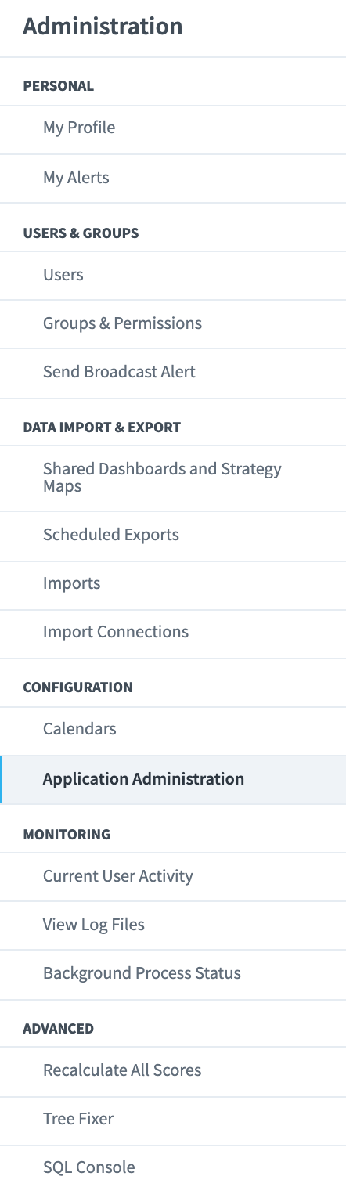
Task: Open Shared Dashboards and Strategy Maps
Action: point(173,478)
